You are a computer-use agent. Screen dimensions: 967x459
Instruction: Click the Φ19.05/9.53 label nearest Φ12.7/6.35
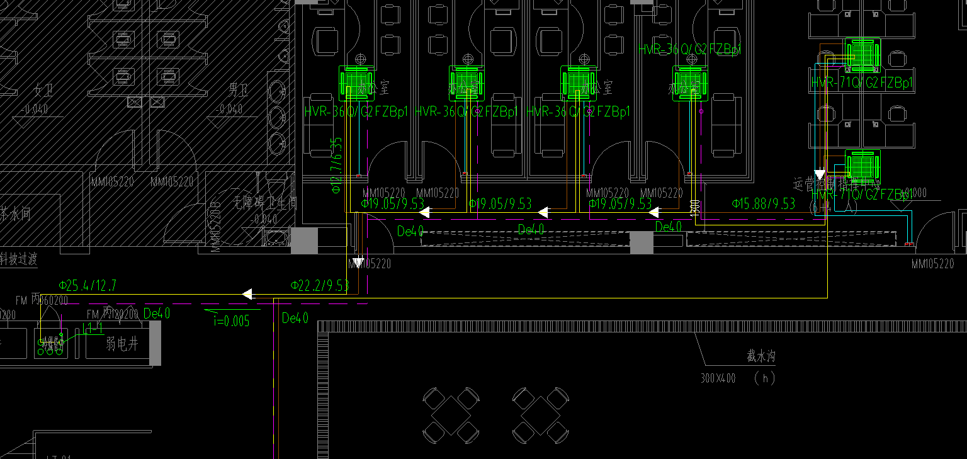(392, 204)
